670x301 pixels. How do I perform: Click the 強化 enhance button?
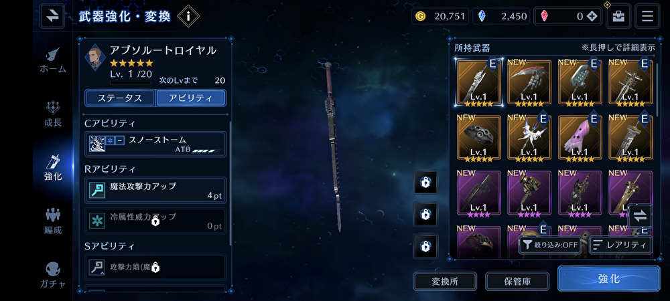click(x=608, y=279)
